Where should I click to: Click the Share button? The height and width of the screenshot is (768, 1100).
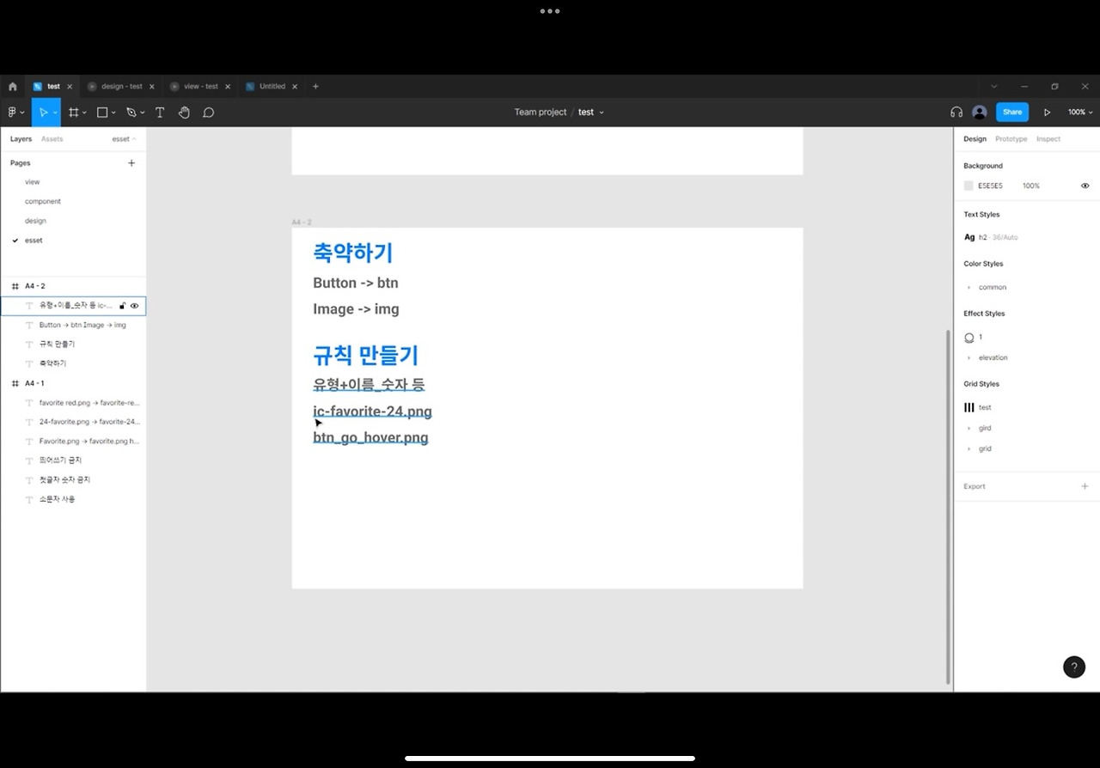click(x=1011, y=112)
